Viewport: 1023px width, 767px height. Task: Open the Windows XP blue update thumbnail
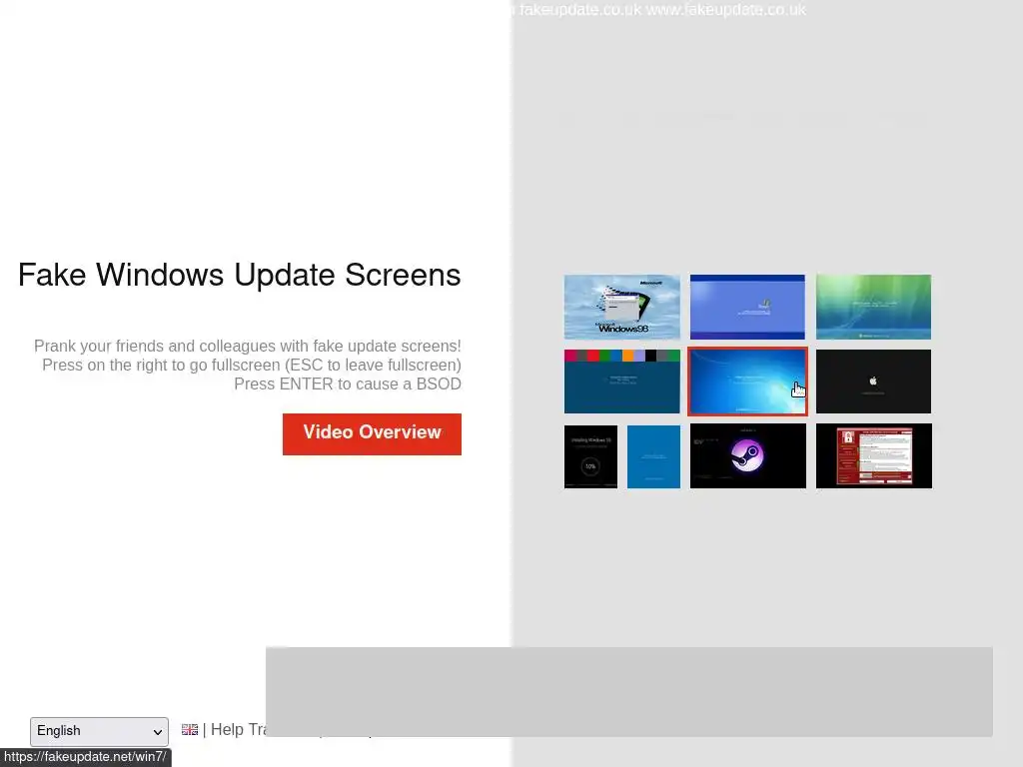[747, 307]
